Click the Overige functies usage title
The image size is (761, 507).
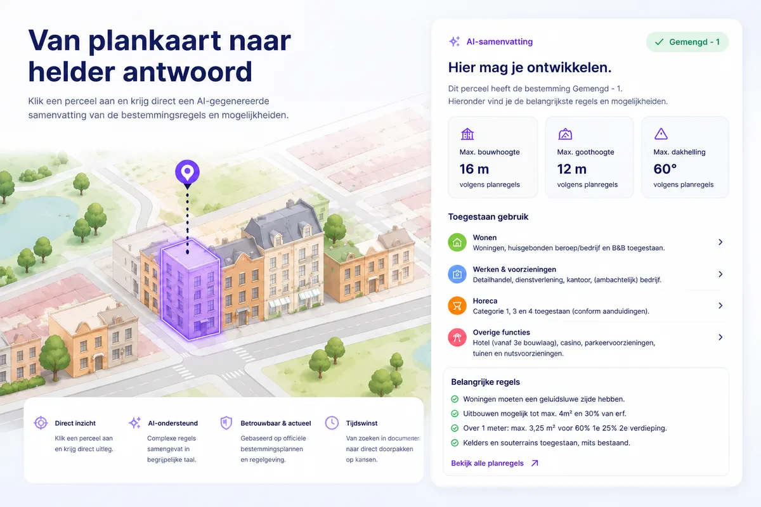coord(502,332)
